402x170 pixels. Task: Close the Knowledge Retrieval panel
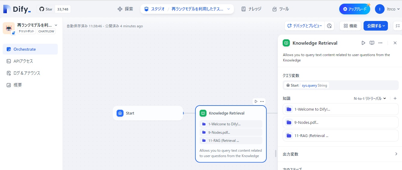(395, 43)
